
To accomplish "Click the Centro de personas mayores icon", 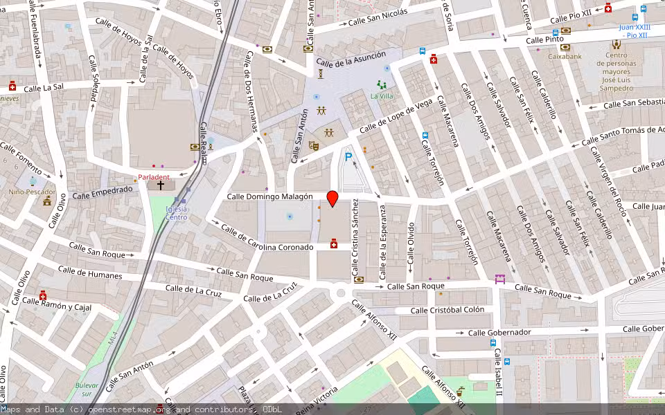I will point(617,44).
